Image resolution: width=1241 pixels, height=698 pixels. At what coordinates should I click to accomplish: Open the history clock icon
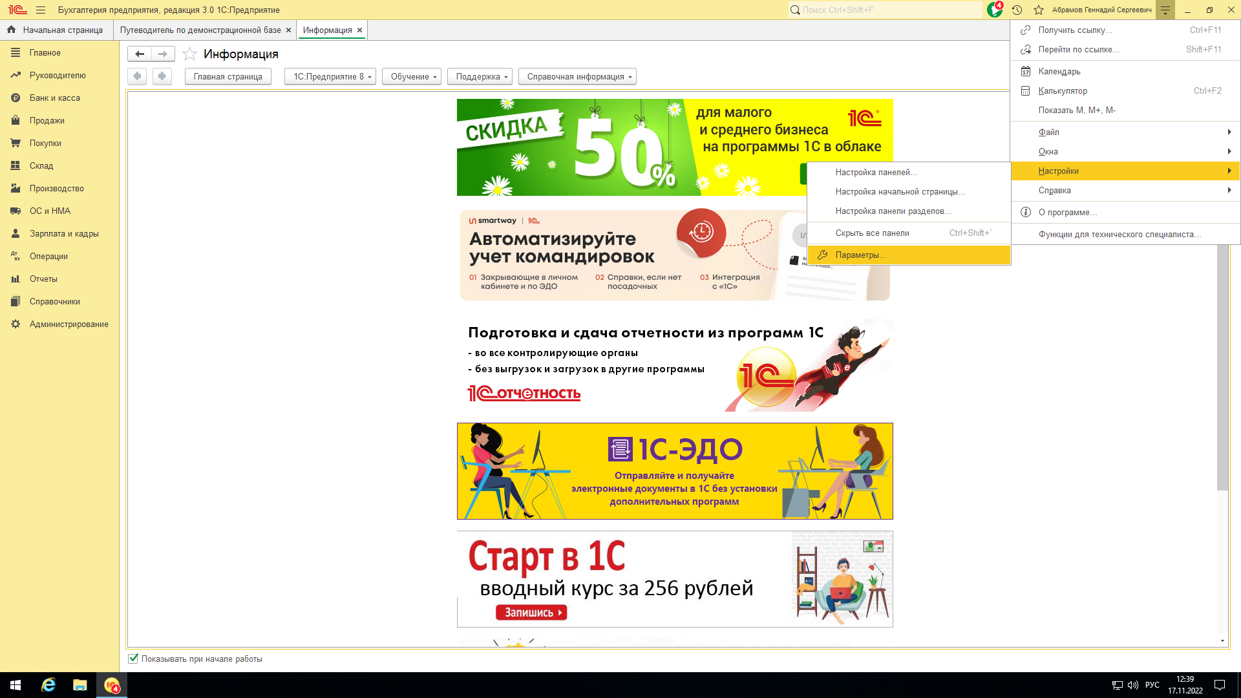point(1017,10)
